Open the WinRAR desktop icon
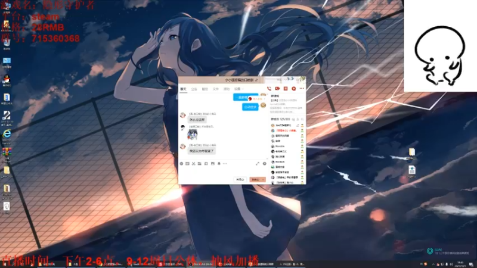477x268 pixels. point(7,152)
